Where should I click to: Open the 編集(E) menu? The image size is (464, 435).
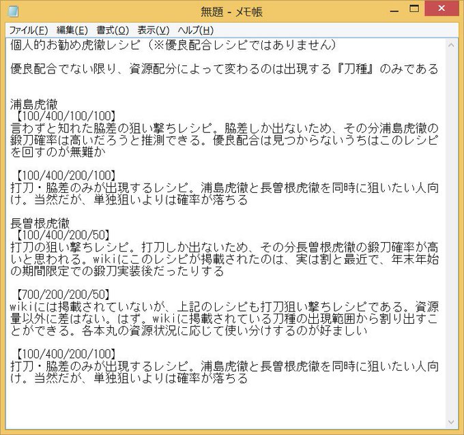coord(72,31)
